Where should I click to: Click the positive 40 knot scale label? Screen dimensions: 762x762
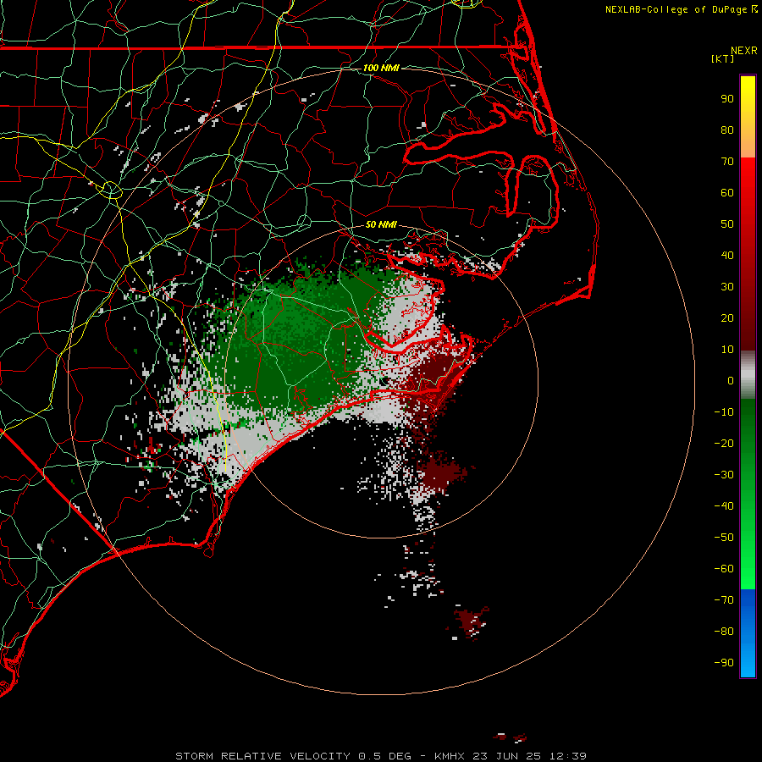727,256
